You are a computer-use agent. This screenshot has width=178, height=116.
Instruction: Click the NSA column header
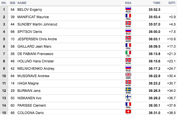coord(128,3)
